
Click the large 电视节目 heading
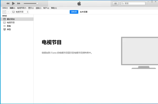[x=52, y=42]
